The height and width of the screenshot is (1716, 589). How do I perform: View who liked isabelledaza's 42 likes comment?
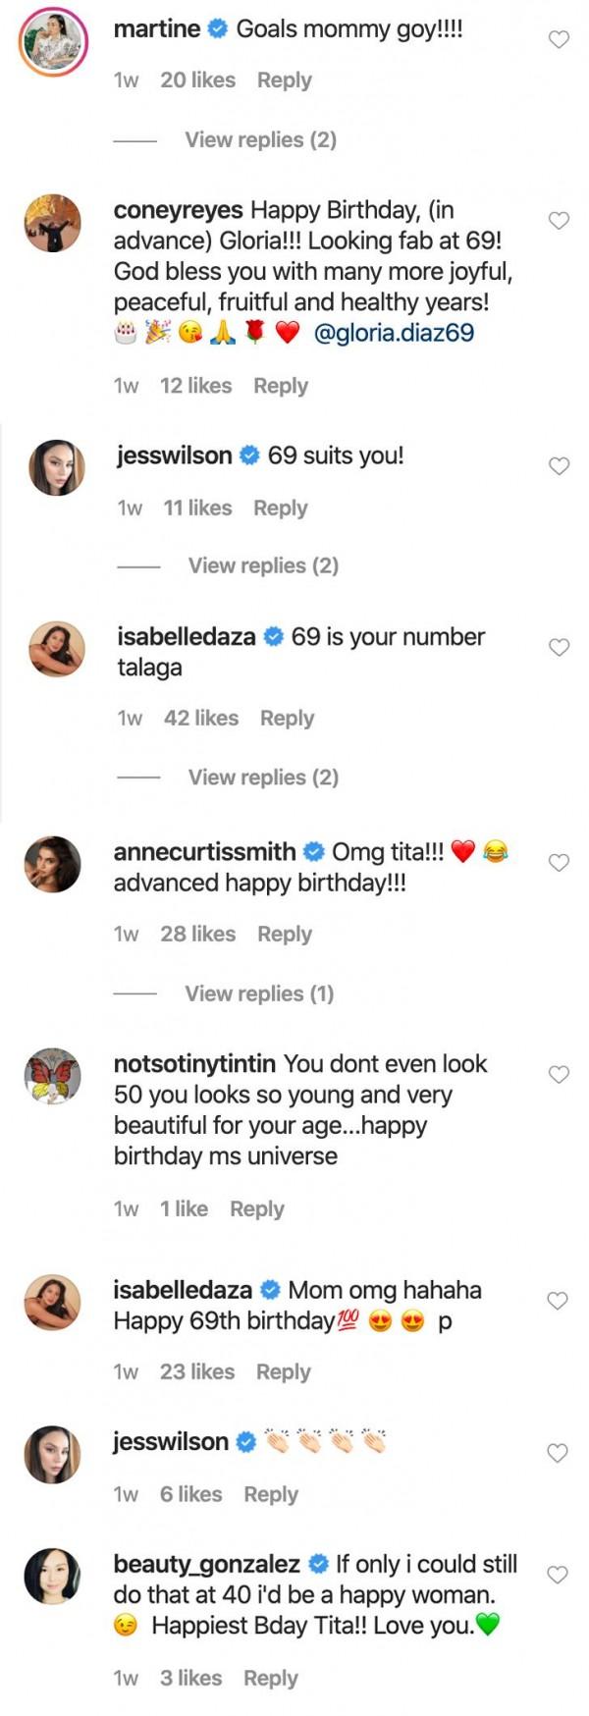click(201, 718)
